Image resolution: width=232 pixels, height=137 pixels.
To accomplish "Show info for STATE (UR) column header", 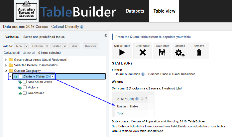I will click(137, 99).
